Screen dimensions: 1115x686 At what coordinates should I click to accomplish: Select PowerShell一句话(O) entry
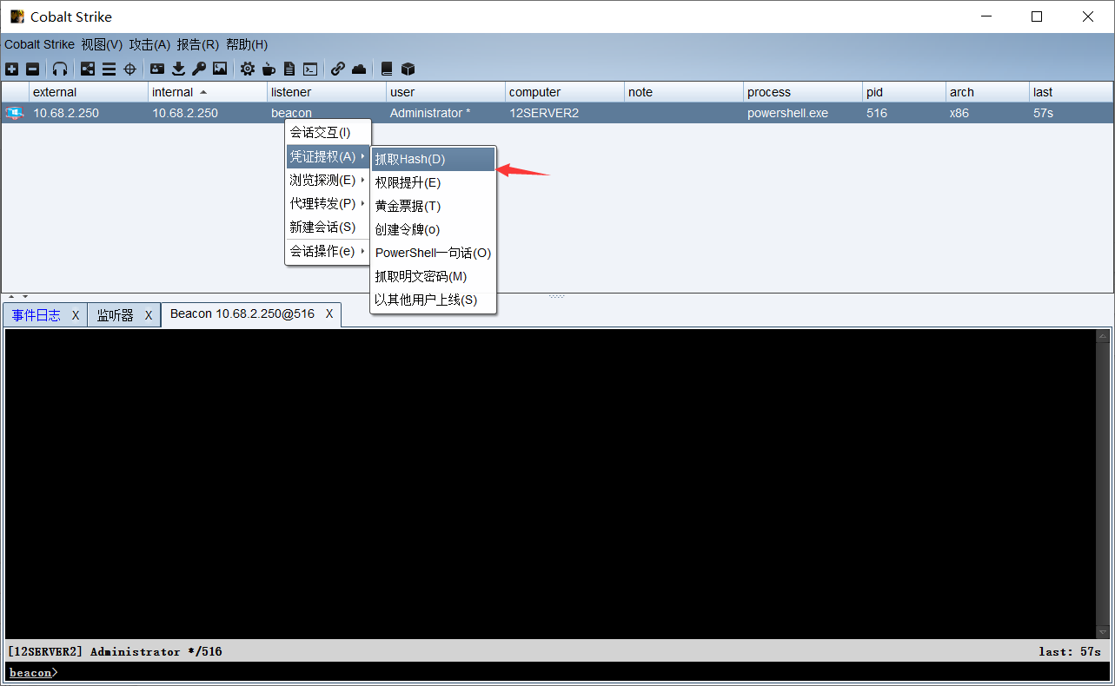(433, 253)
